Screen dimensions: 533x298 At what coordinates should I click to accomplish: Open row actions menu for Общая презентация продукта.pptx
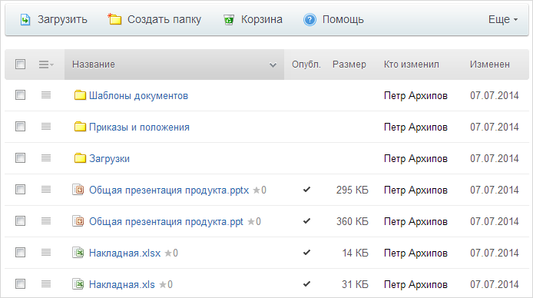(46, 189)
